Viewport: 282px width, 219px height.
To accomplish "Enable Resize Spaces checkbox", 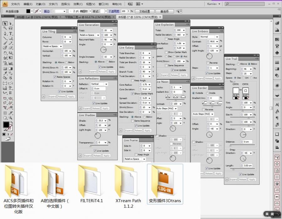I will tap(55, 77).
